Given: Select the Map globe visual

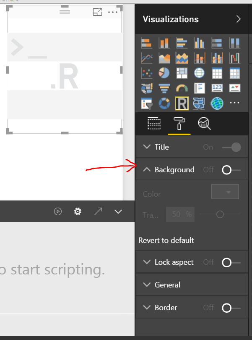Looking at the screenshot, I should (x=200, y=73).
